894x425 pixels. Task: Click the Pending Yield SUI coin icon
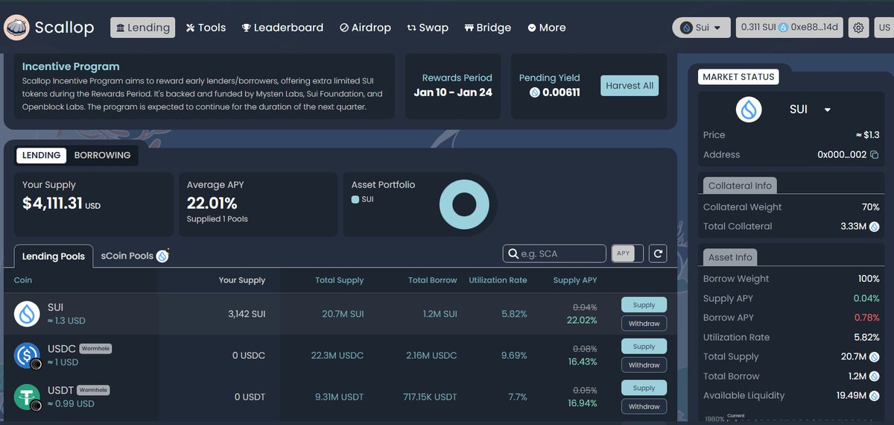point(534,92)
